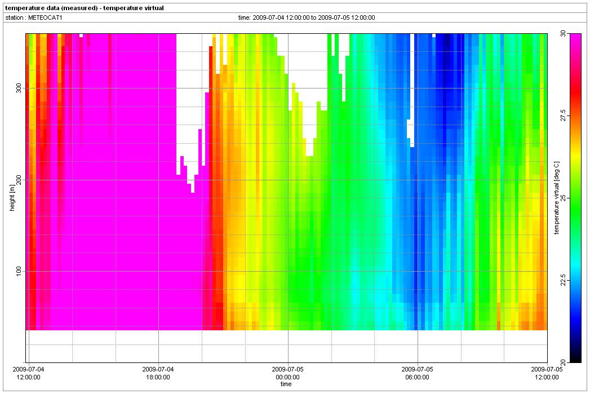Select the 300 tick on height axis
Image resolution: width=590 pixels, height=394 pixels.
tap(17, 88)
